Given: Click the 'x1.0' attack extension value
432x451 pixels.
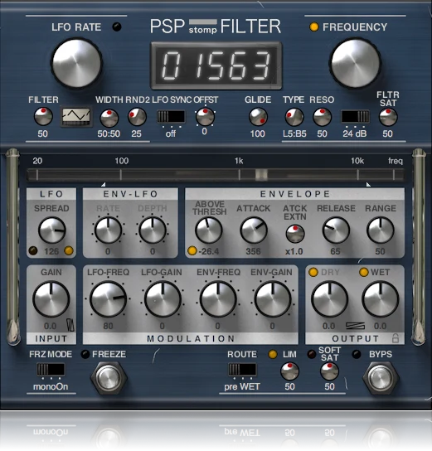Looking at the screenshot, I should 294,251.
